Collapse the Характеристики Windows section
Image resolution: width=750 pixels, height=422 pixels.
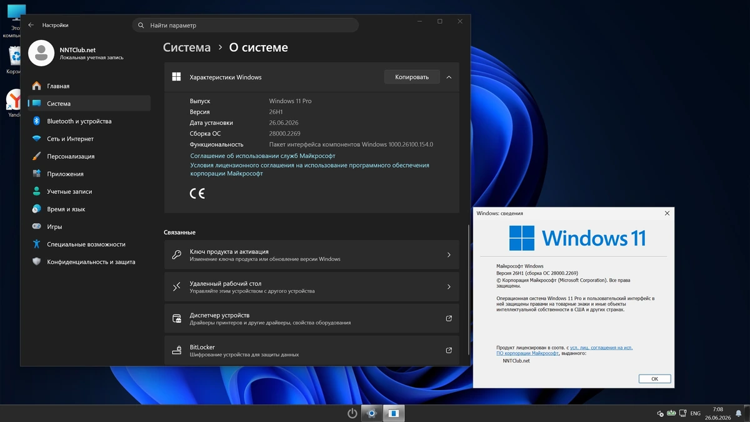449,77
